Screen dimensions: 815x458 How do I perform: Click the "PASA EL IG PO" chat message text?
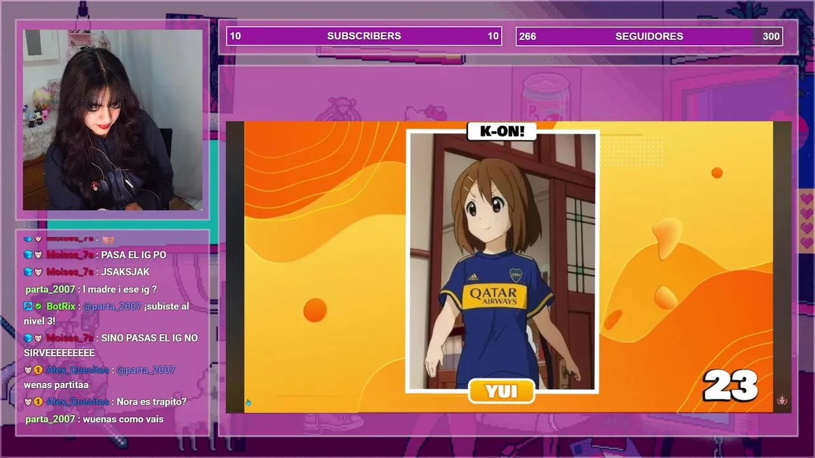pyautogui.click(x=134, y=254)
